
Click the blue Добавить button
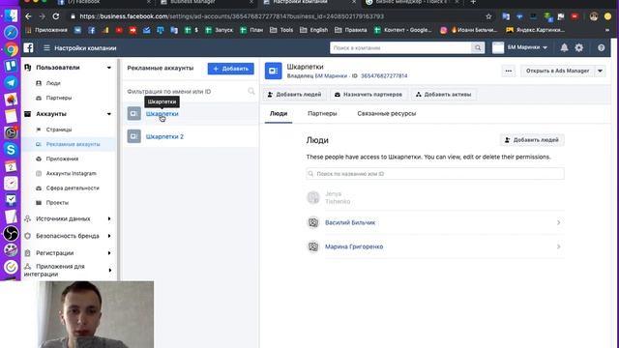(x=231, y=69)
